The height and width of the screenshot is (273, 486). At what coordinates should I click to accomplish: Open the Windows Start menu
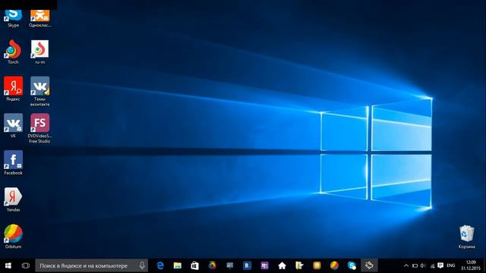click(x=8, y=265)
